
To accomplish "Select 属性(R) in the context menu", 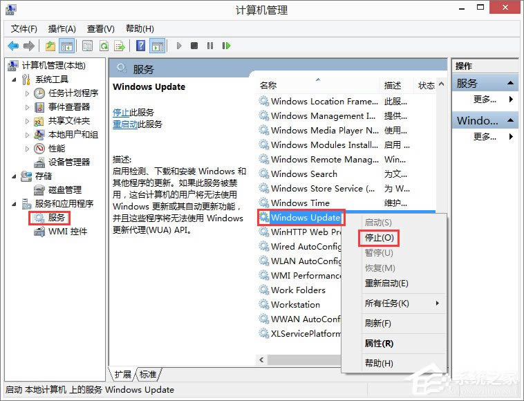I will coord(379,343).
